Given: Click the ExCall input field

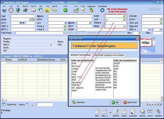Looking at the screenshot, I should click(152, 16).
